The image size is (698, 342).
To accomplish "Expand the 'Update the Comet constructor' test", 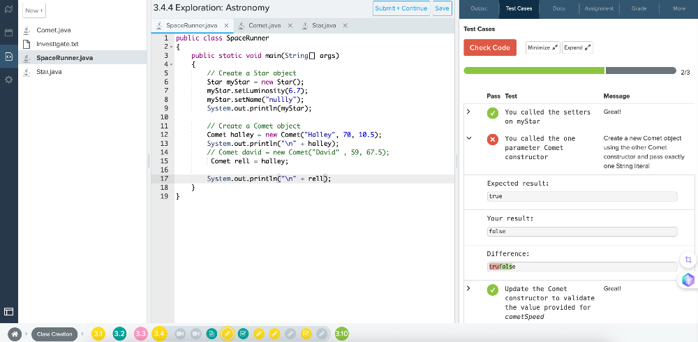I will [468, 288].
